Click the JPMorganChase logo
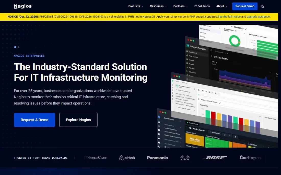 coord(95,157)
